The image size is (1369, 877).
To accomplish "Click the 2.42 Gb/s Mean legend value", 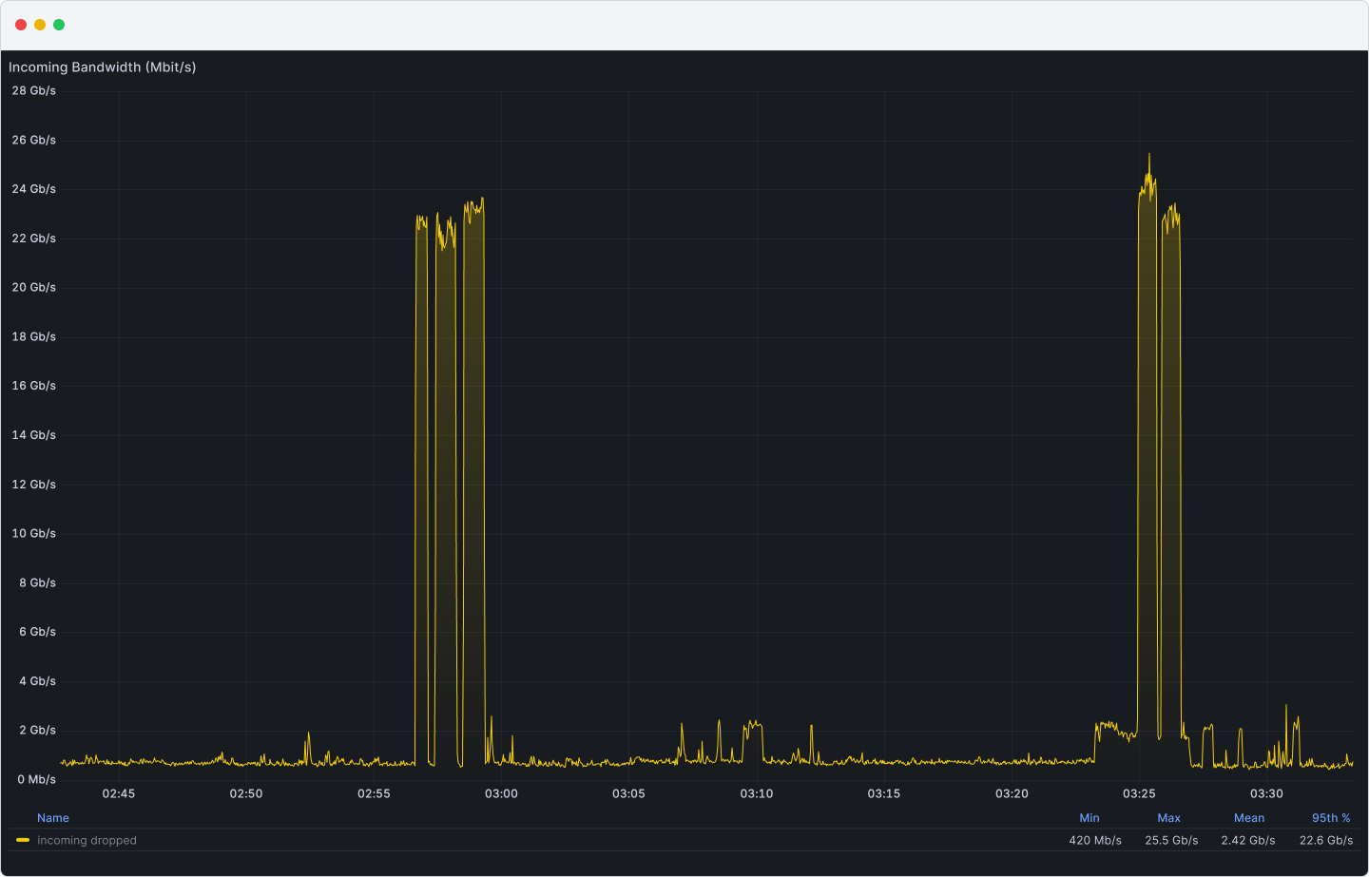I will [x=1247, y=841].
